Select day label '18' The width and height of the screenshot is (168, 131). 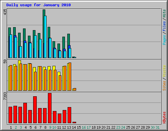(94, 127)
